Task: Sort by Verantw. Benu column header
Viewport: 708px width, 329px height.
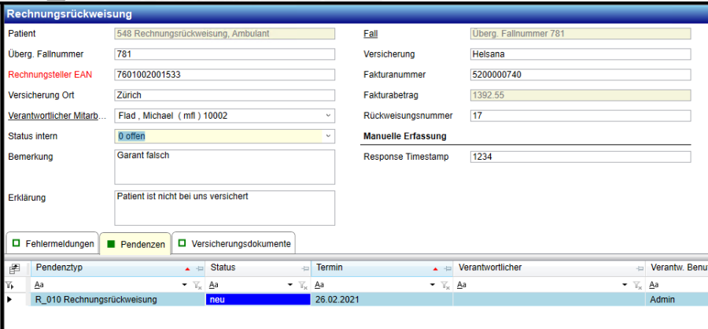Action: pos(677,268)
